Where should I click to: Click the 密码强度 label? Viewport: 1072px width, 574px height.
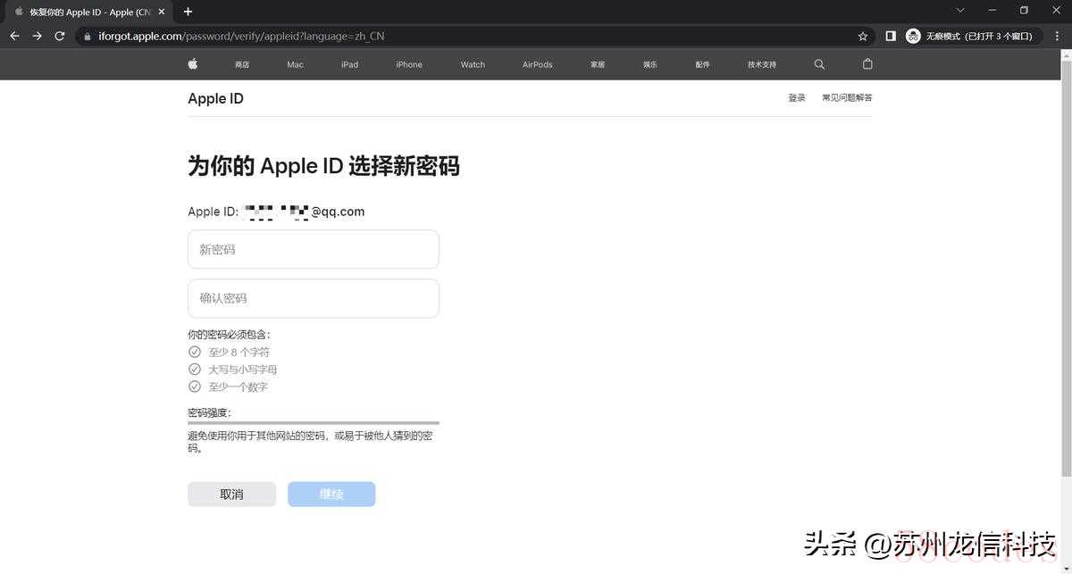[x=209, y=412]
